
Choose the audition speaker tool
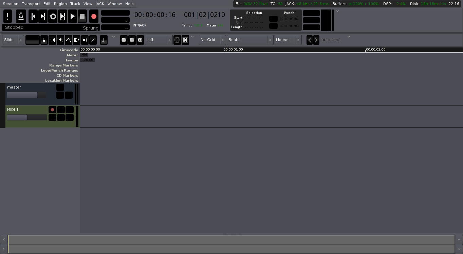(x=85, y=40)
